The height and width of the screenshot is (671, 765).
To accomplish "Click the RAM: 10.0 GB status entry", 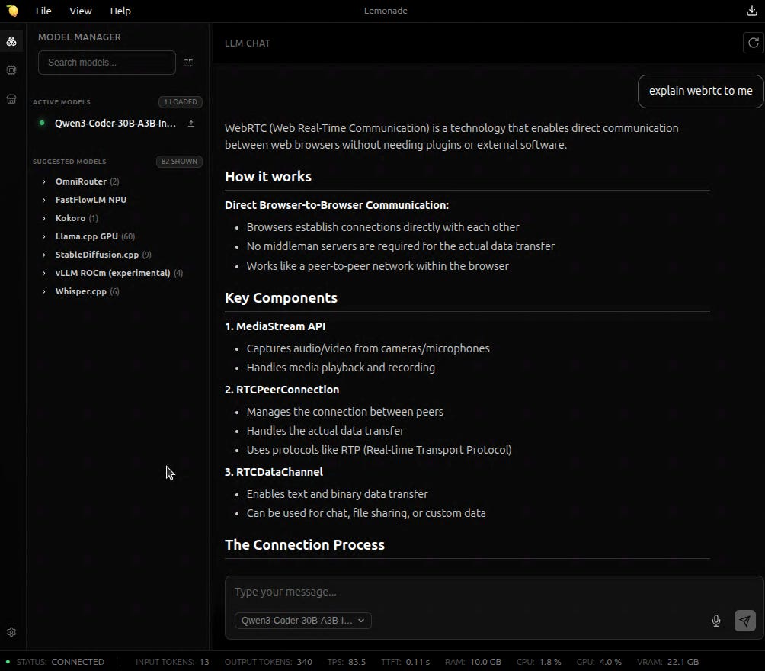I will click(x=472, y=662).
